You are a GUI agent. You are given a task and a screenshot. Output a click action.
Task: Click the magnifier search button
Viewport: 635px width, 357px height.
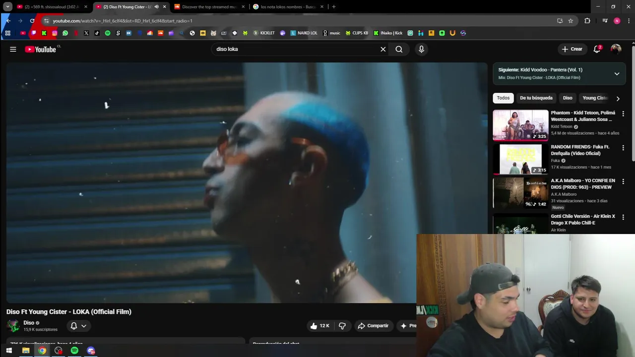click(x=399, y=49)
